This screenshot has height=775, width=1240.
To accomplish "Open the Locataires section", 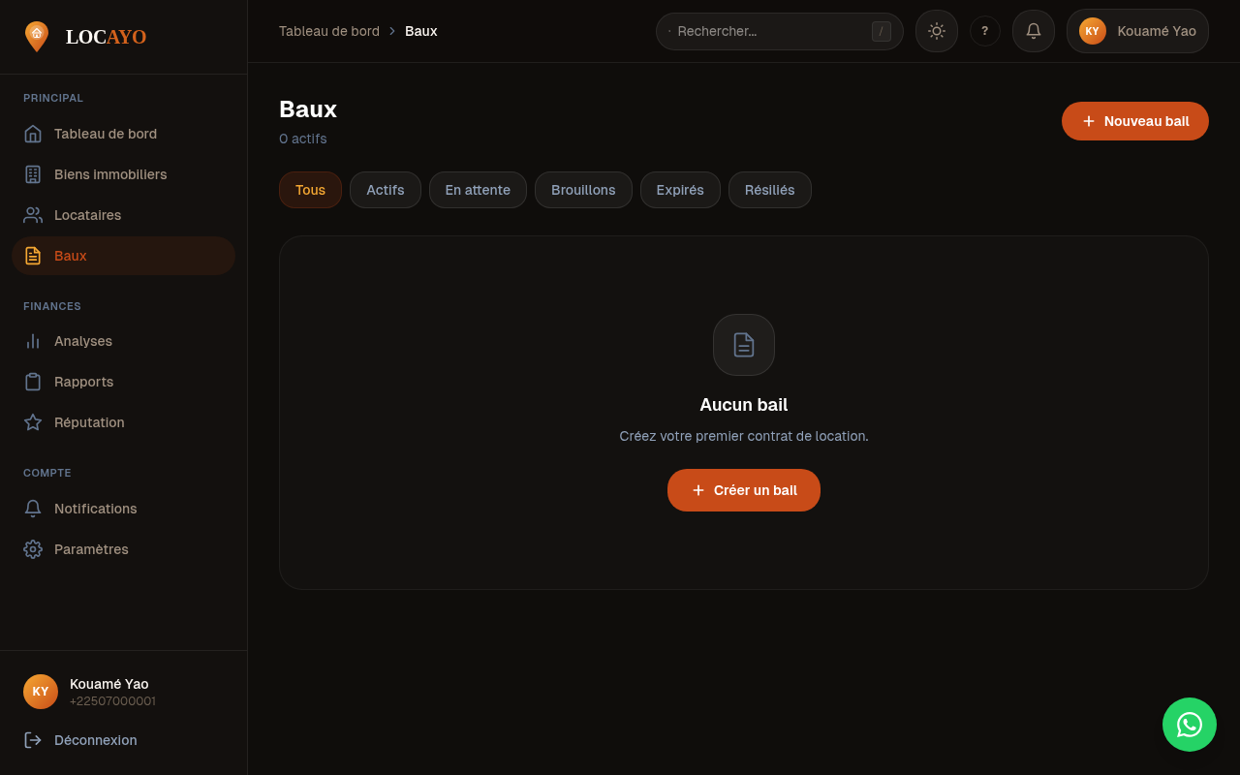I will 87,215.
